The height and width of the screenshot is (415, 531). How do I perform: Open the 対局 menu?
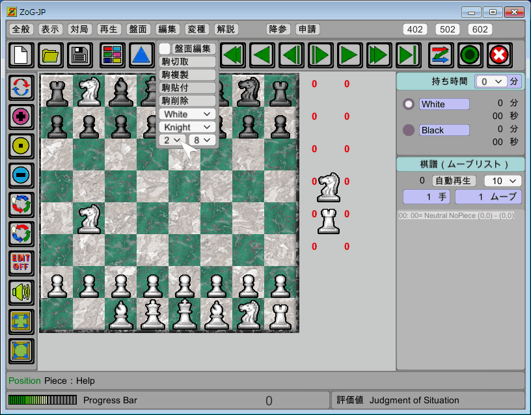point(79,29)
